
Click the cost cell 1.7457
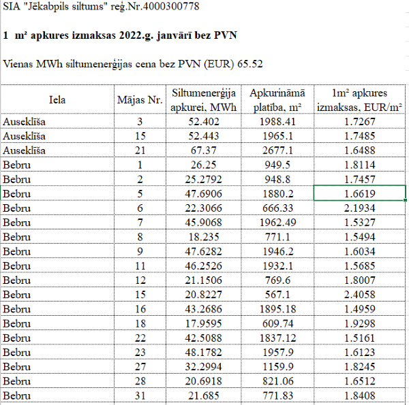click(360, 179)
